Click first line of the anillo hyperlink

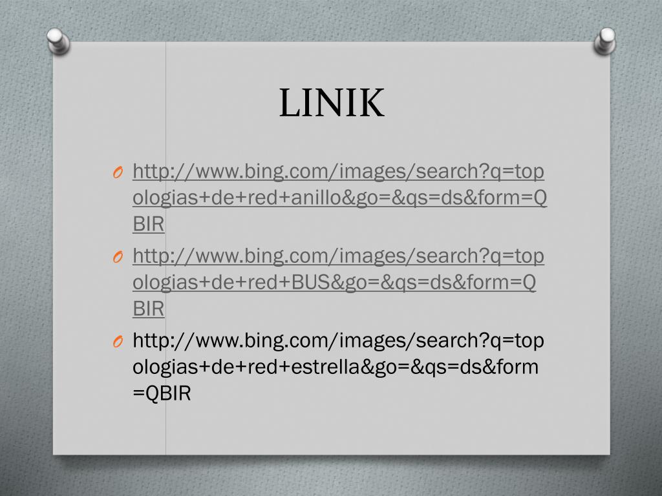pos(338,172)
